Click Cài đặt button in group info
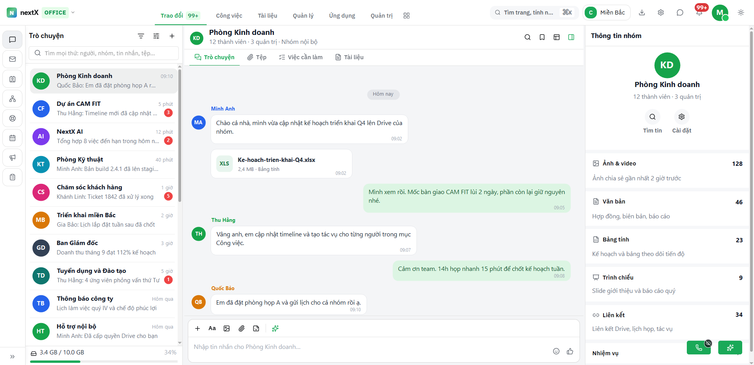Viewport: 754px width, 365px height. tap(682, 122)
